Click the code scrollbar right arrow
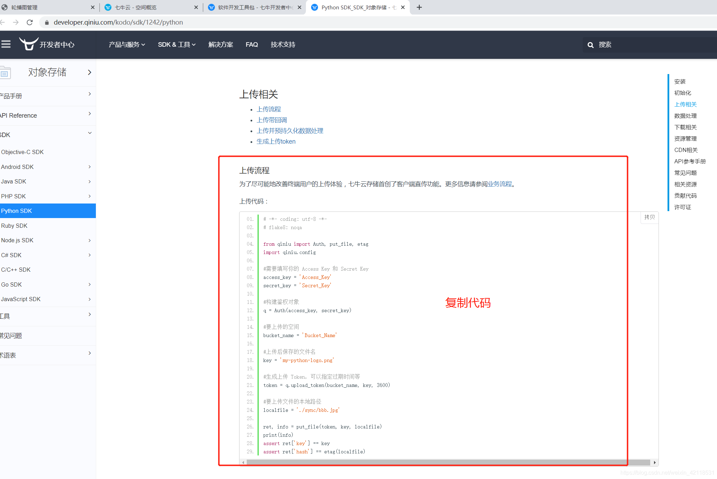This screenshot has height=479, width=717. [655, 463]
